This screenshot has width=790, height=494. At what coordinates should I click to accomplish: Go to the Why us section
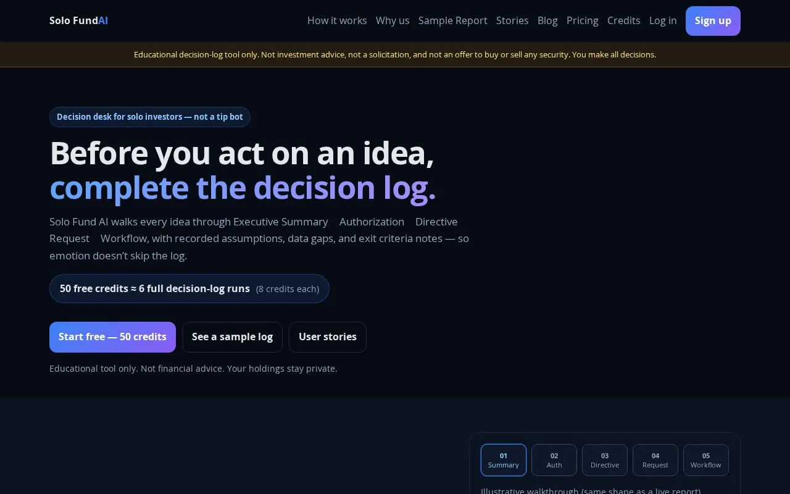coord(393,20)
